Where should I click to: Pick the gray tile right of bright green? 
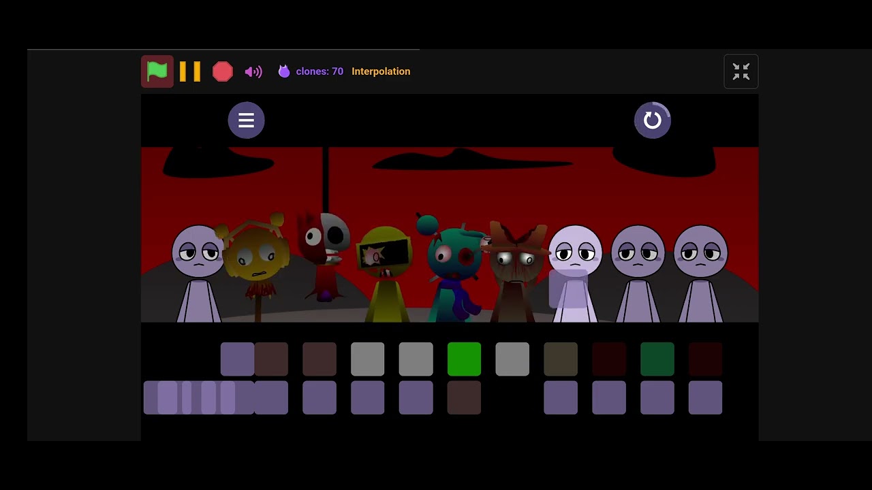(x=512, y=359)
